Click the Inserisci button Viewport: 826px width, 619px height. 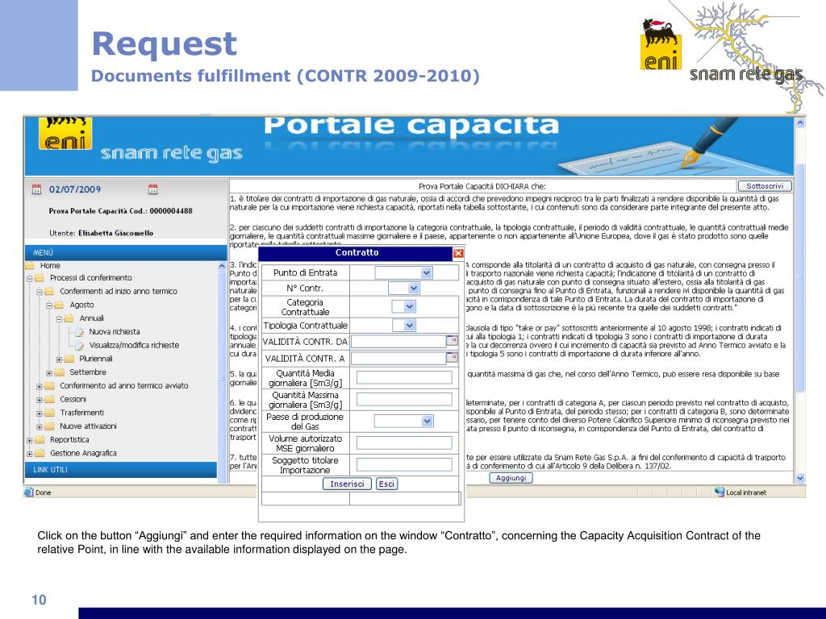point(347,484)
